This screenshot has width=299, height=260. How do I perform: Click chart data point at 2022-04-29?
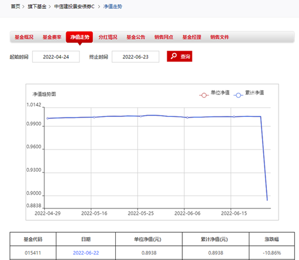click(x=48, y=119)
